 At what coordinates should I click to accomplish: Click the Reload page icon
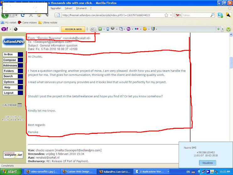23,15
